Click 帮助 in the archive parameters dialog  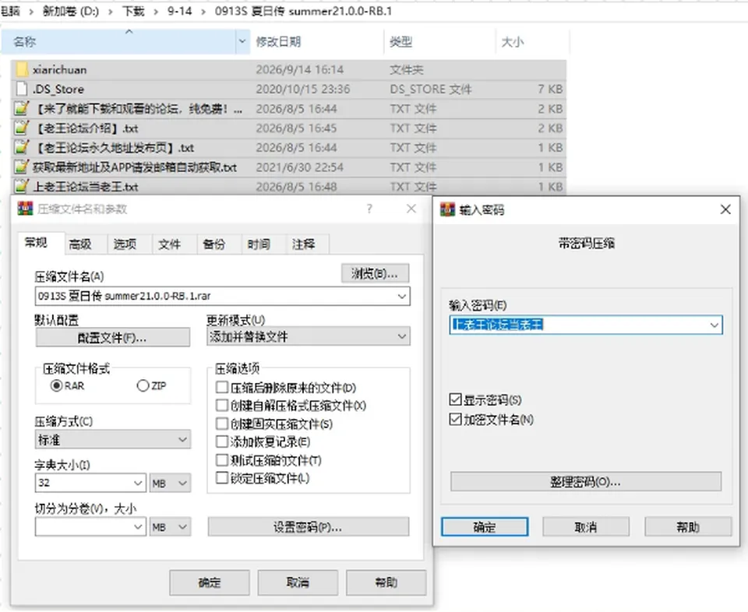[x=386, y=582]
